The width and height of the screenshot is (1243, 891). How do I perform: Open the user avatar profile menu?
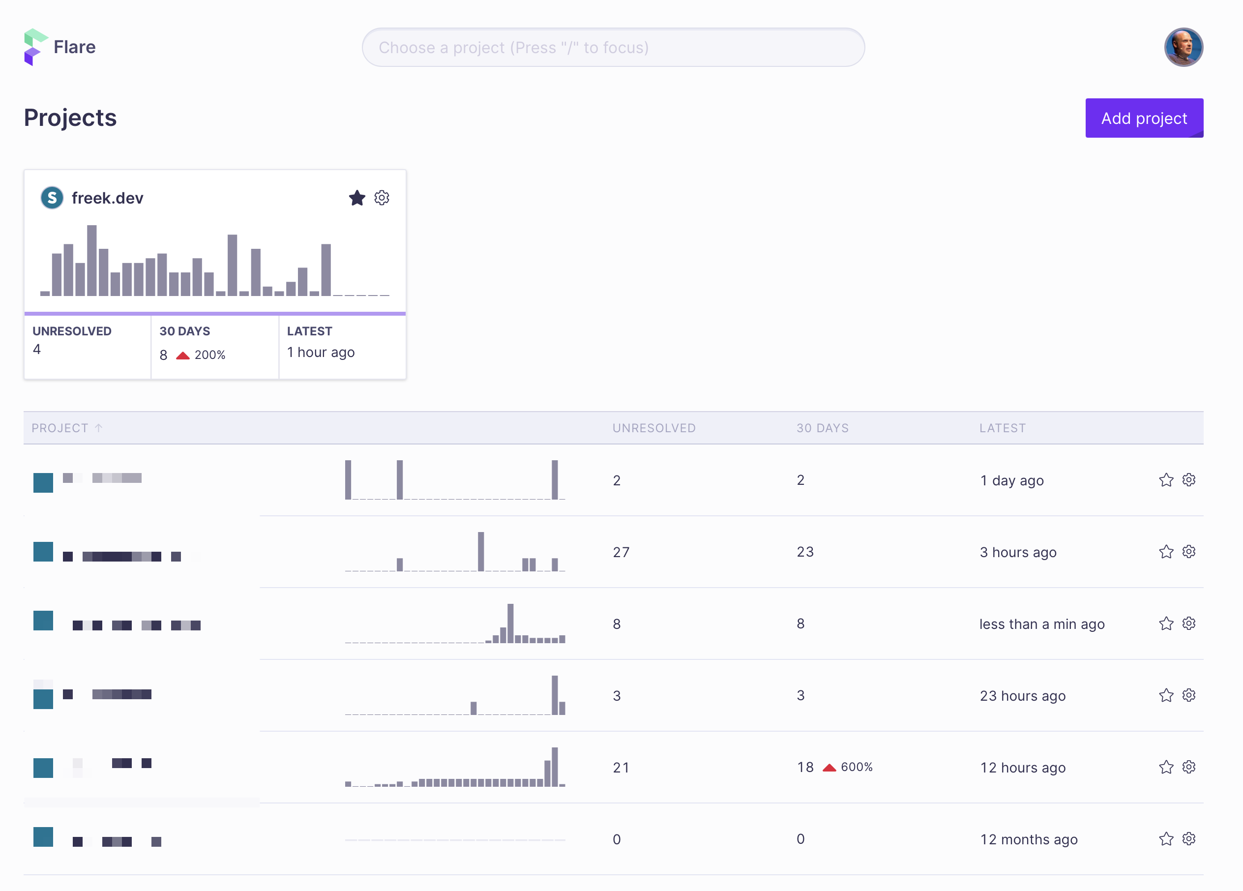click(1183, 47)
